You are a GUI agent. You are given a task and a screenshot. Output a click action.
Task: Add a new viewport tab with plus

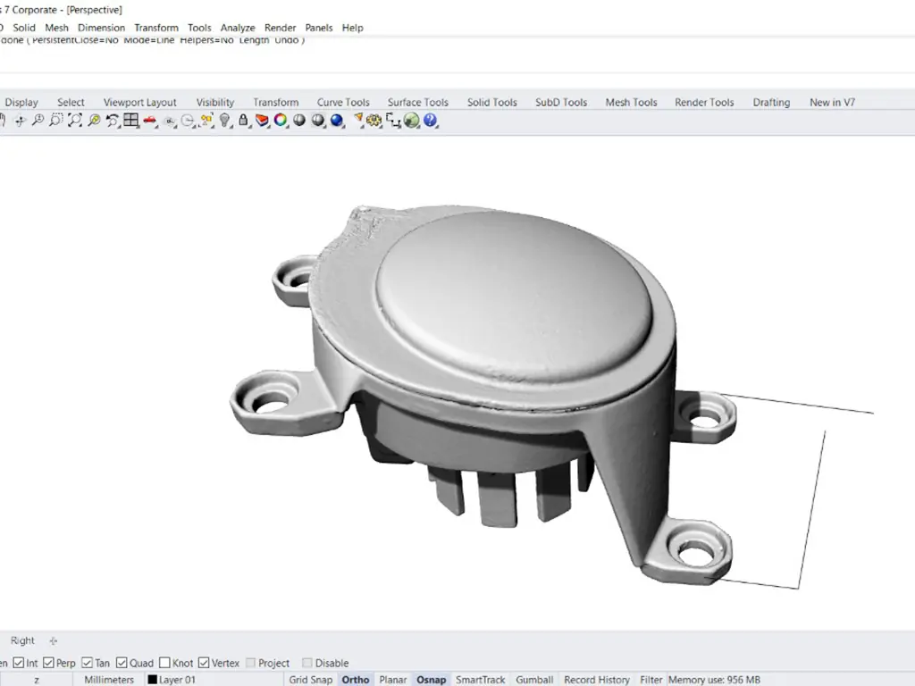tap(53, 640)
